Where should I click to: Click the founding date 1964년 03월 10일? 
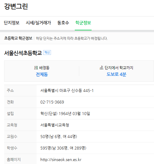click(74, 114)
